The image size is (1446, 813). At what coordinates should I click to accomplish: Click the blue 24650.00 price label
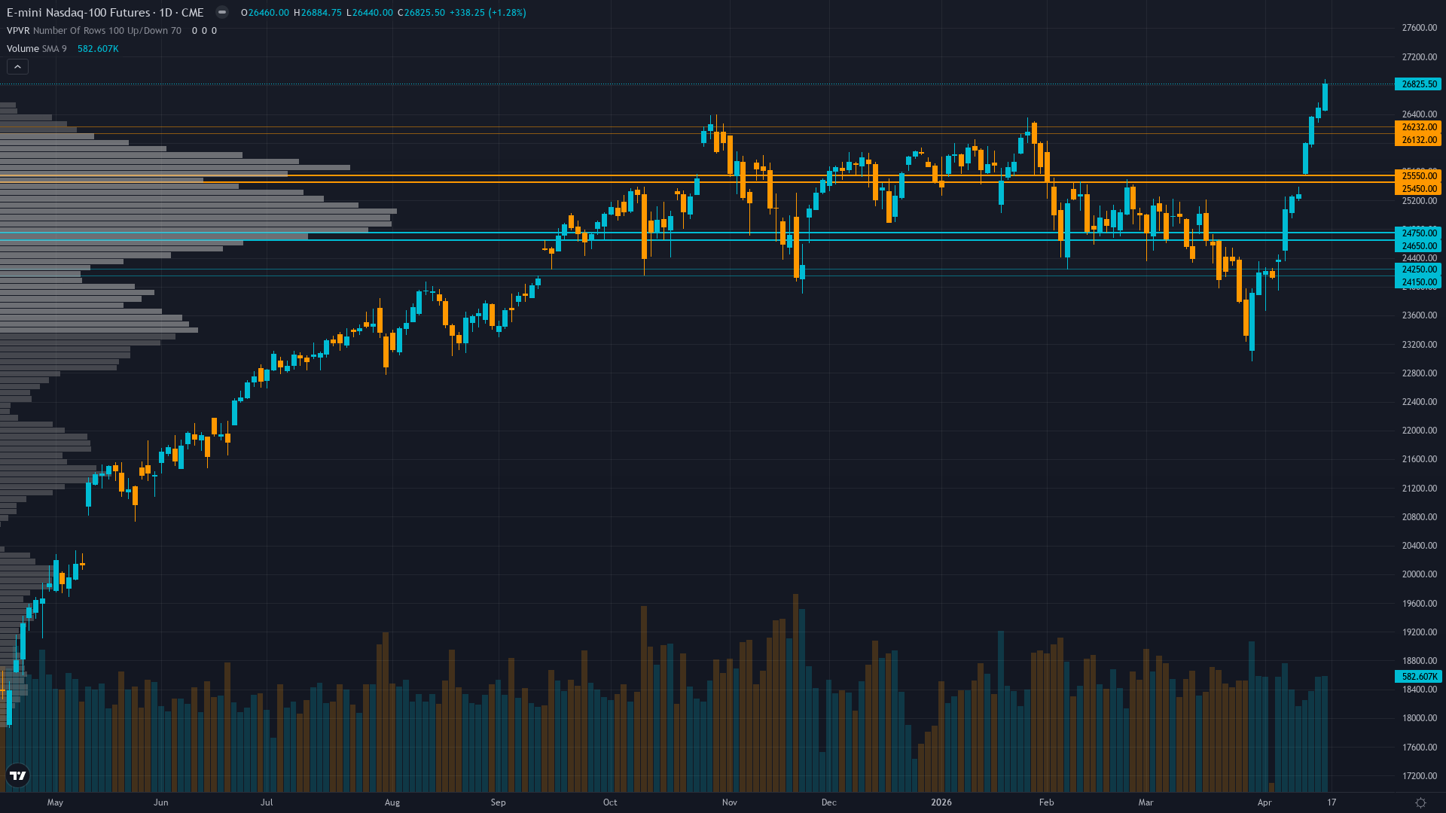pos(1418,246)
